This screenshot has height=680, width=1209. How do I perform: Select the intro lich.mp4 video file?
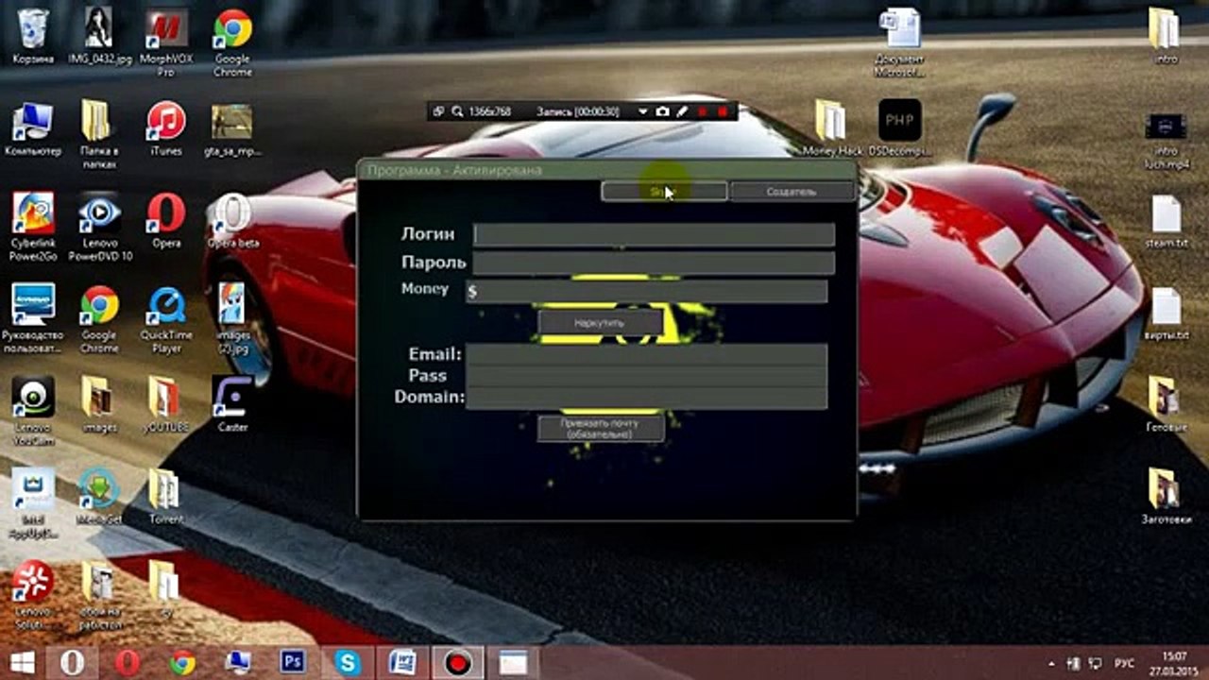(x=1166, y=140)
